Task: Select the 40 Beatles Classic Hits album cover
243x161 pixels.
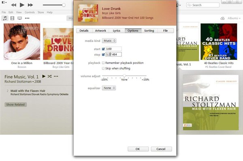Action: pyautogui.click(x=219, y=42)
